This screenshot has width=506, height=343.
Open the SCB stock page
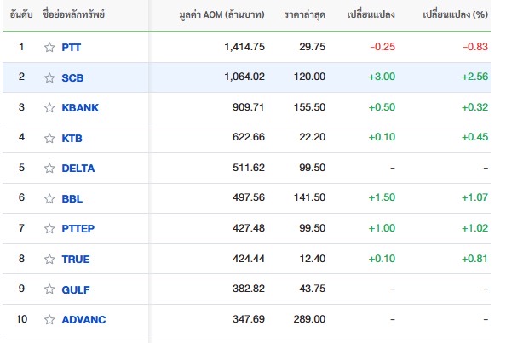(72, 77)
